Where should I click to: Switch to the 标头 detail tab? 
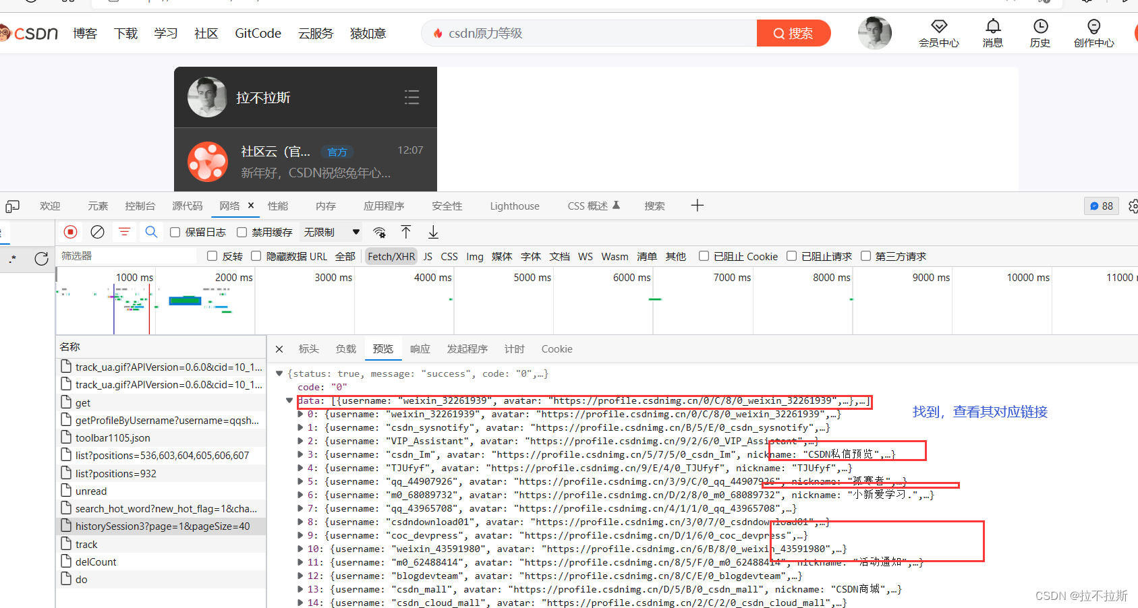[308, 349]
